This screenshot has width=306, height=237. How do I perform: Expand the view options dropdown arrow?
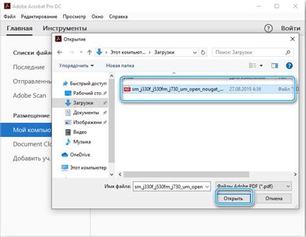tap(261, 65)
